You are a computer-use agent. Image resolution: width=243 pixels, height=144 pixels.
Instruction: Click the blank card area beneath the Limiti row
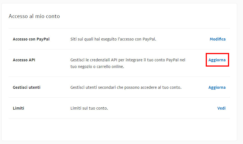(x=119, y=130)
